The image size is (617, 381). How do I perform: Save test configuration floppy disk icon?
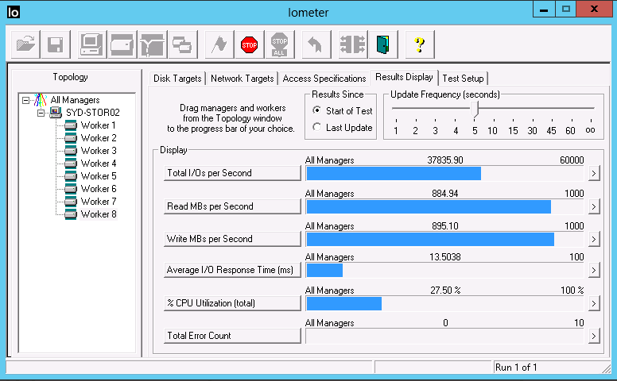(x=56, y=44)
